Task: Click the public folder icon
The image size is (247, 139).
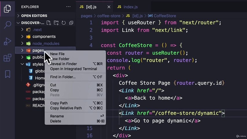Action: 28,57
